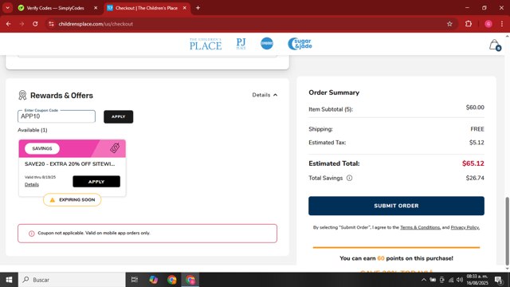Click the Item Subtotal $60.00 amount
510x287 pixels.
(x=475, y=108)
